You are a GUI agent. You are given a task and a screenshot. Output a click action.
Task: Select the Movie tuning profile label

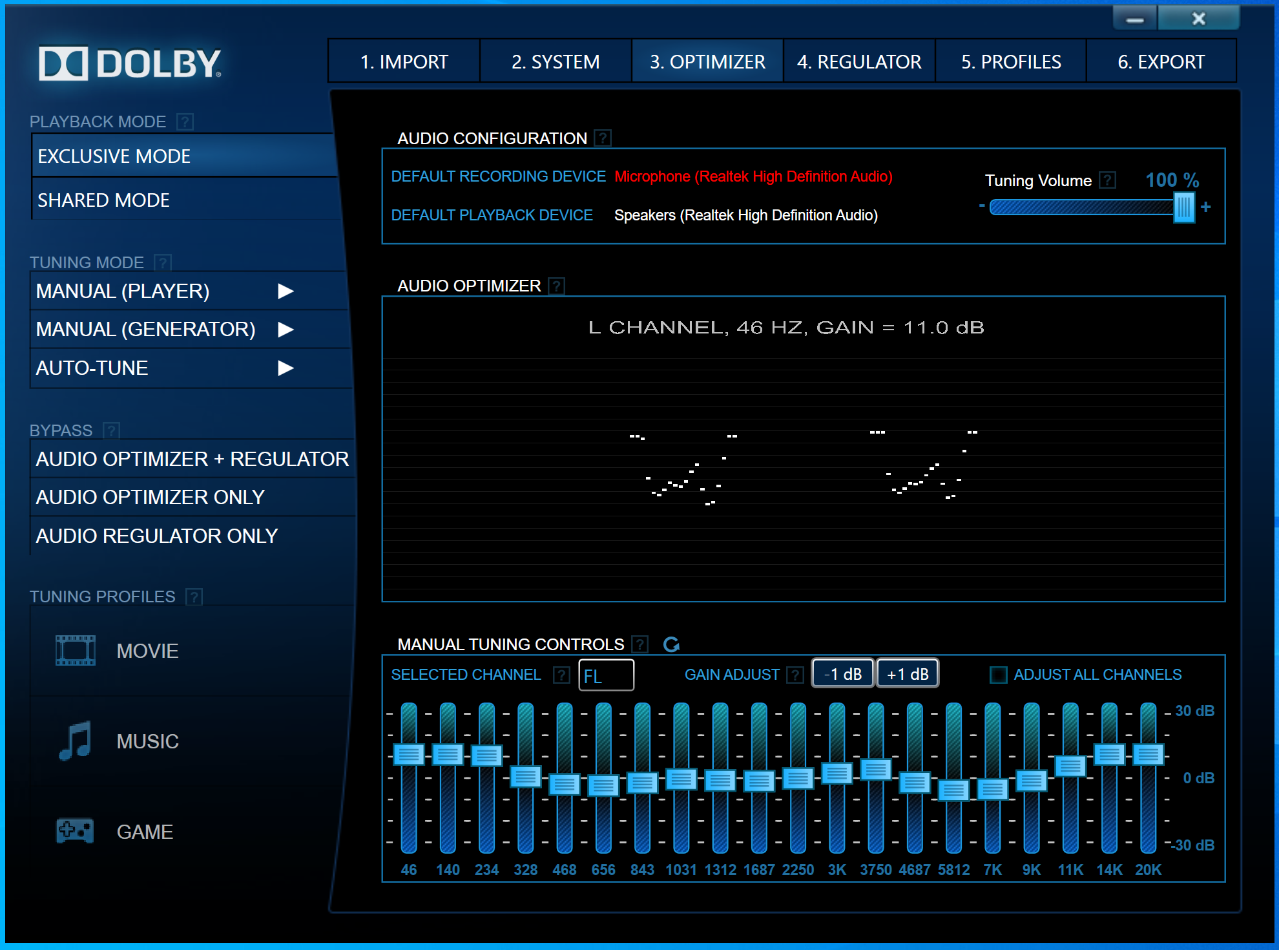point(147,651)
